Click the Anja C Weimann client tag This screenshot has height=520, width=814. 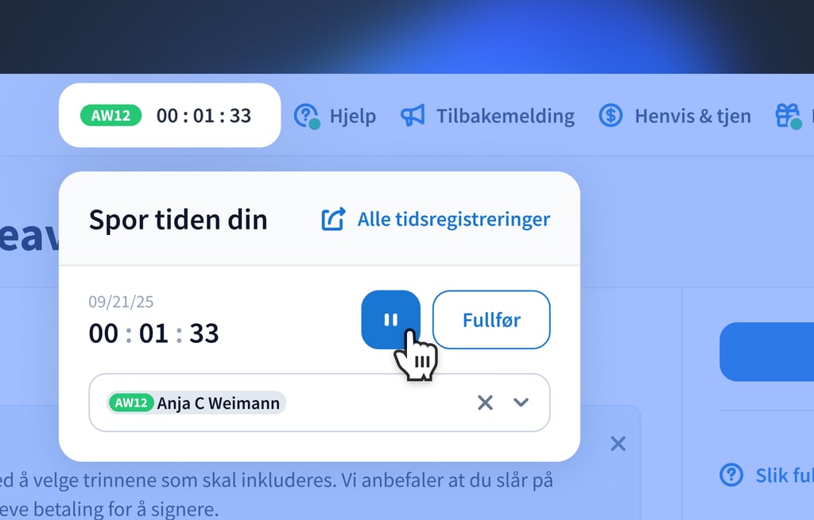tap(196, 403)
